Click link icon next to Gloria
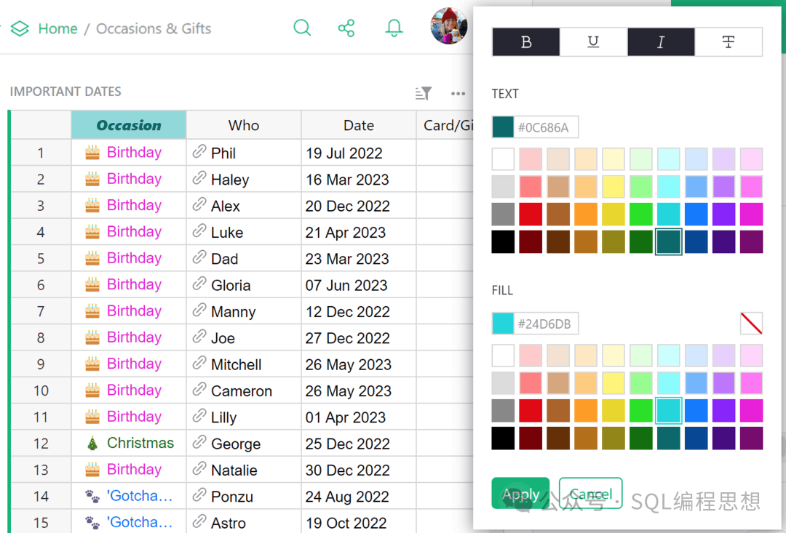This screenshot has width=786, height=533. point(199,284)
